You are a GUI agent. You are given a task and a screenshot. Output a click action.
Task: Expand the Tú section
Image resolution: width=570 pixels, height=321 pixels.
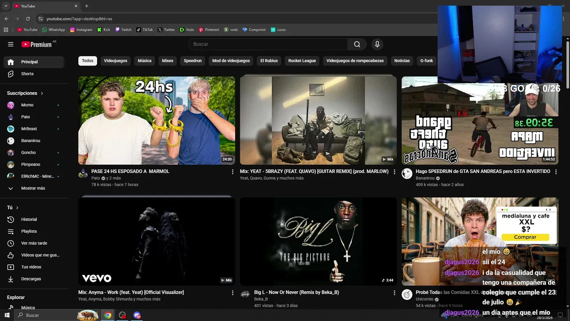13,208
